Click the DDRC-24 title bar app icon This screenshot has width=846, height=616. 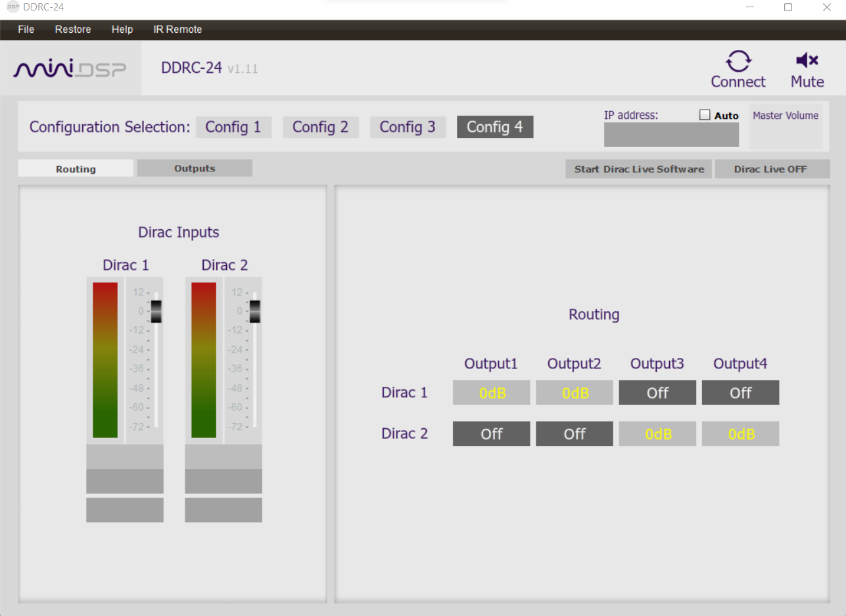pyautogui.click(x=12, y=7)
